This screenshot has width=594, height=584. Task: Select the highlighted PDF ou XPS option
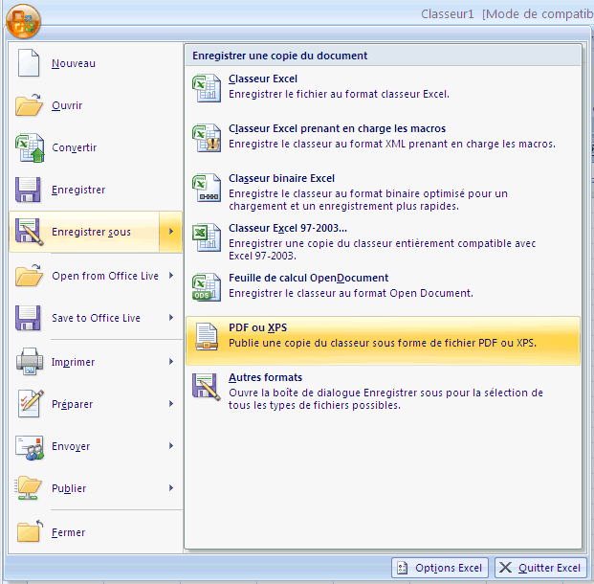tap(383, 341)
